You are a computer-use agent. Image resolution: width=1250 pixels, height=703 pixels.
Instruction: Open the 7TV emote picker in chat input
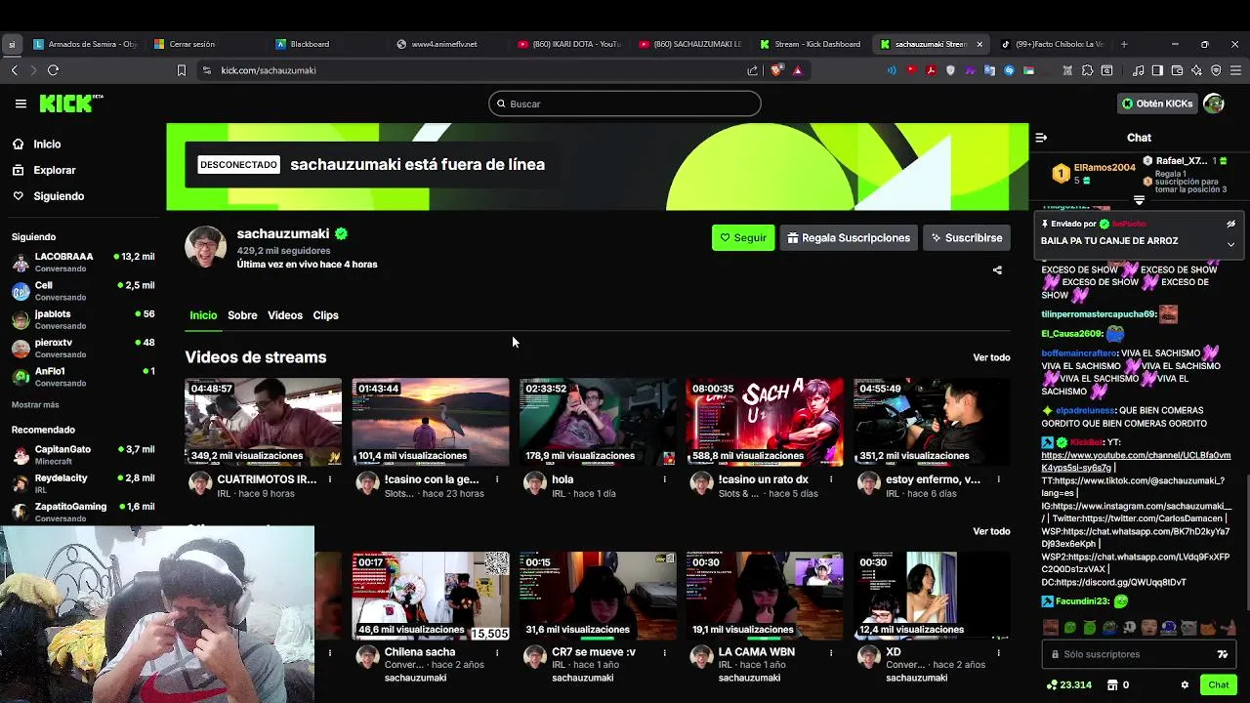click(1223, 654)
